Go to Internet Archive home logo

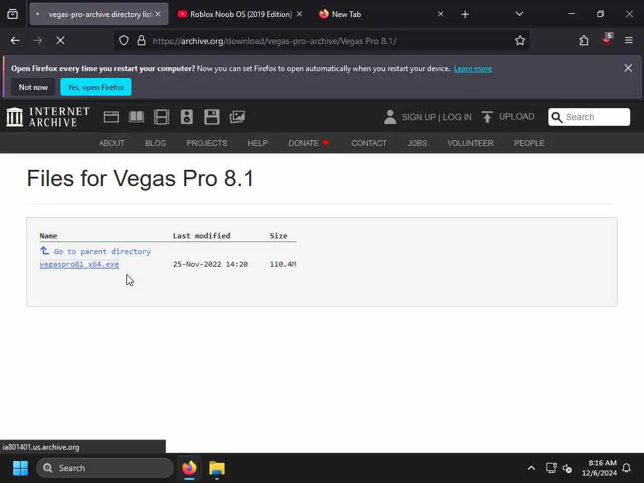[48, 117]
